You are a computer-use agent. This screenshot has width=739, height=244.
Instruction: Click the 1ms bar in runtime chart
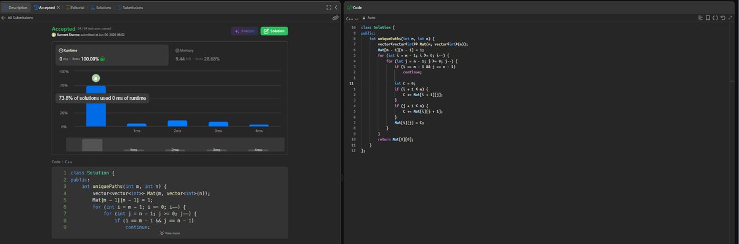[137, 125]
